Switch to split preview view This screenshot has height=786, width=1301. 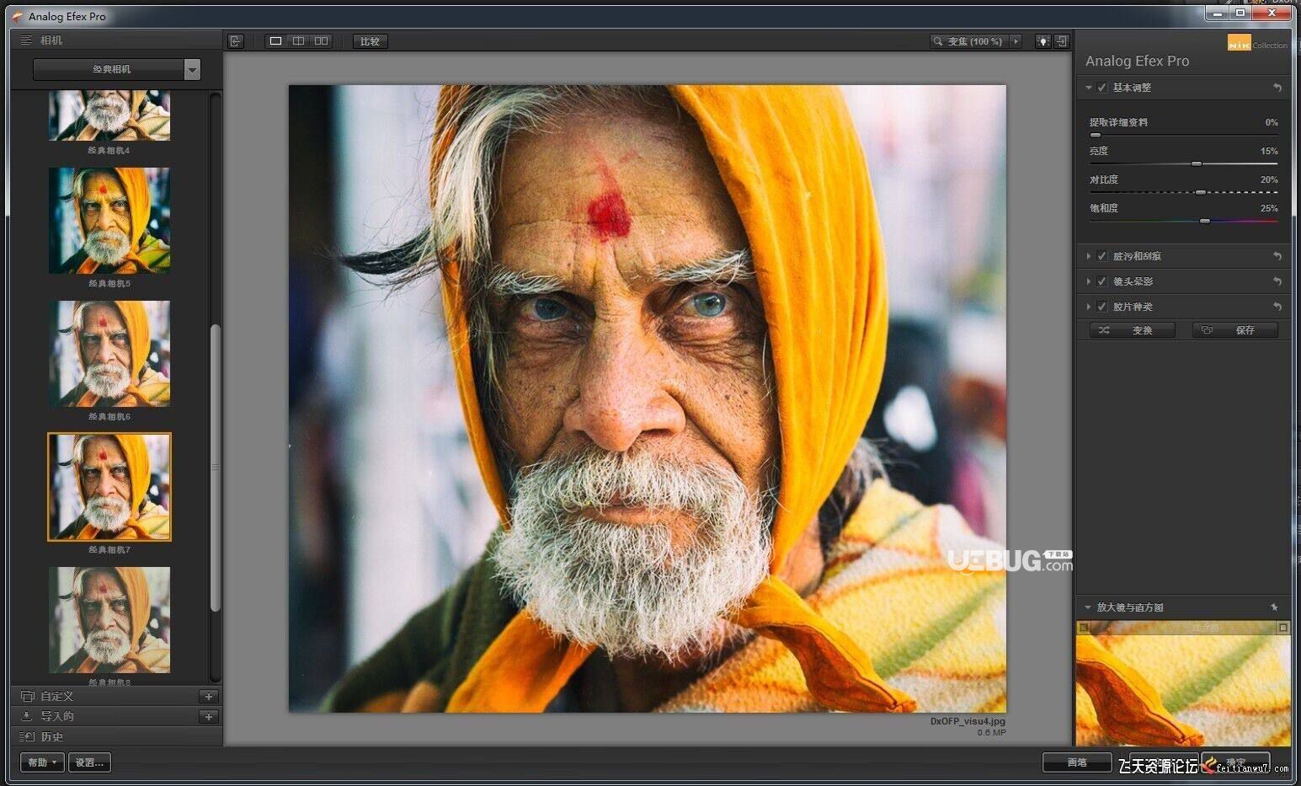[298, 40]
